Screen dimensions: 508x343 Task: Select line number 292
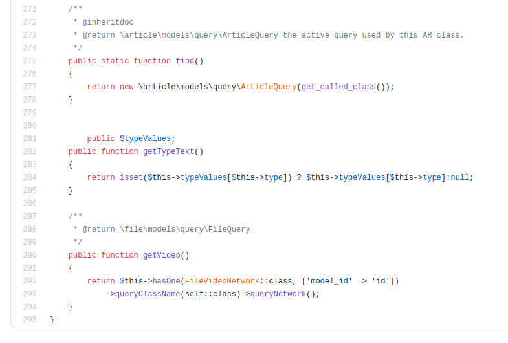[x=30, y=281]
